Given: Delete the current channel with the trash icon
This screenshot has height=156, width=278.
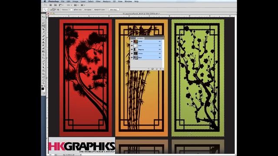Looking at the screenshot, I should point(161,68).
